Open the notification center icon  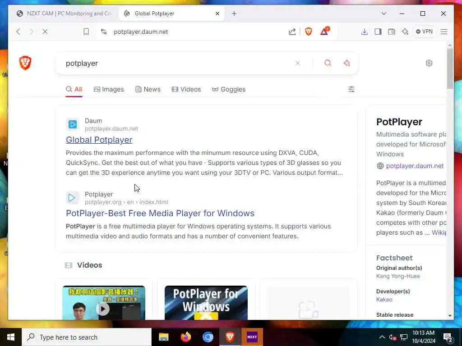(448, 337)
